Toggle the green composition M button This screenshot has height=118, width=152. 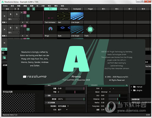pos(28,9)
